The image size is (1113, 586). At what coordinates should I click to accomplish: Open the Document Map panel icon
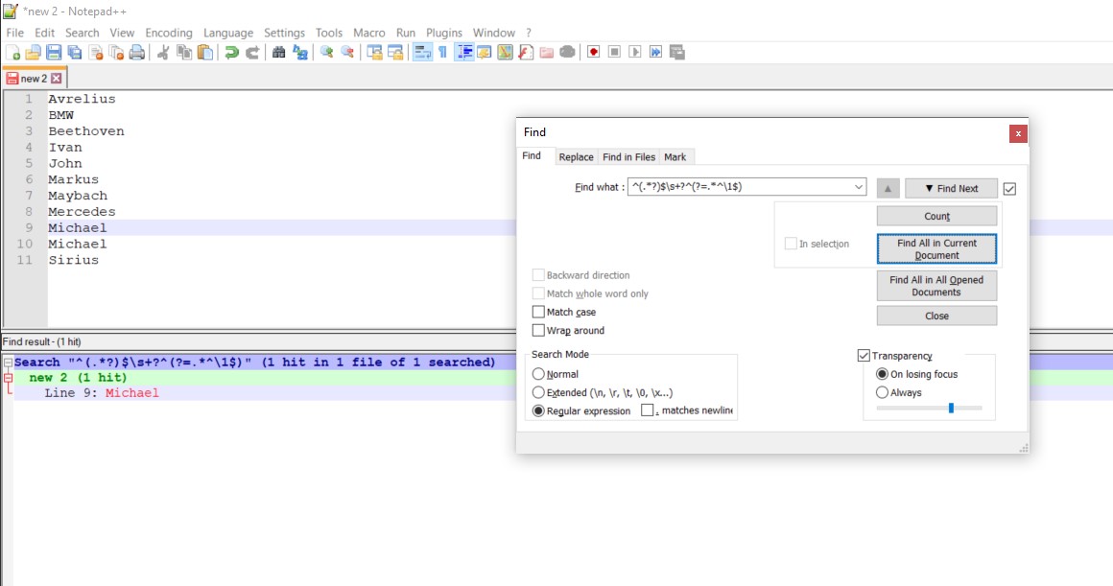[505, 53]
